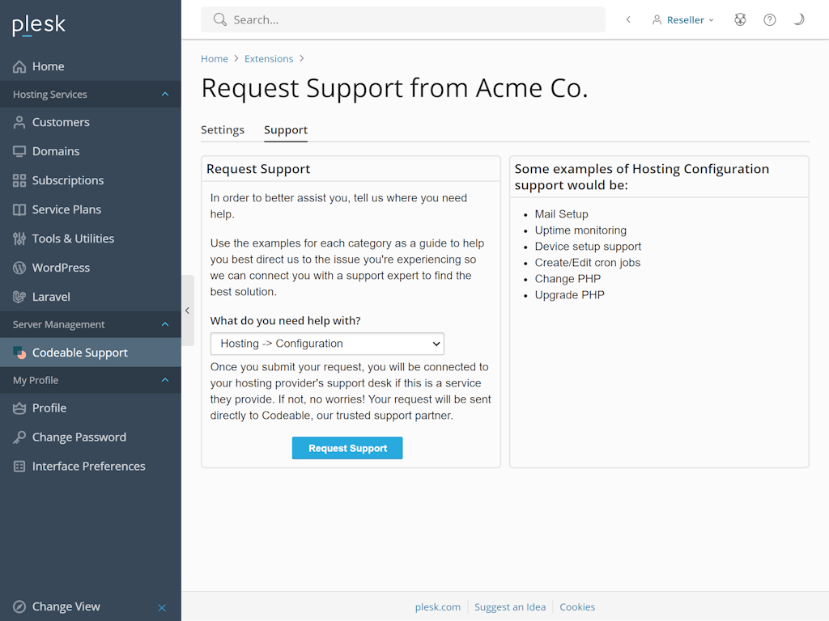This screenshot has height=621, width=829.
Task: Collapse the Hosting Services section
Action: [165, 95]
